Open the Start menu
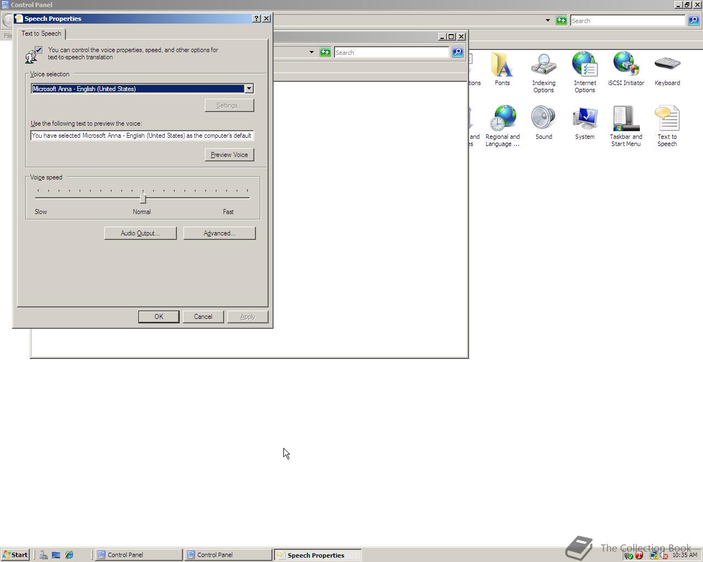The image size is (703, 562). coord(15,555)
